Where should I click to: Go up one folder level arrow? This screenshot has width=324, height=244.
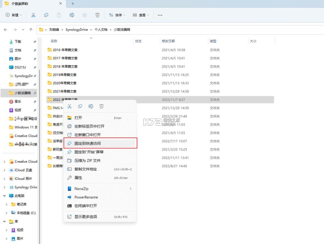click(31, 29)
